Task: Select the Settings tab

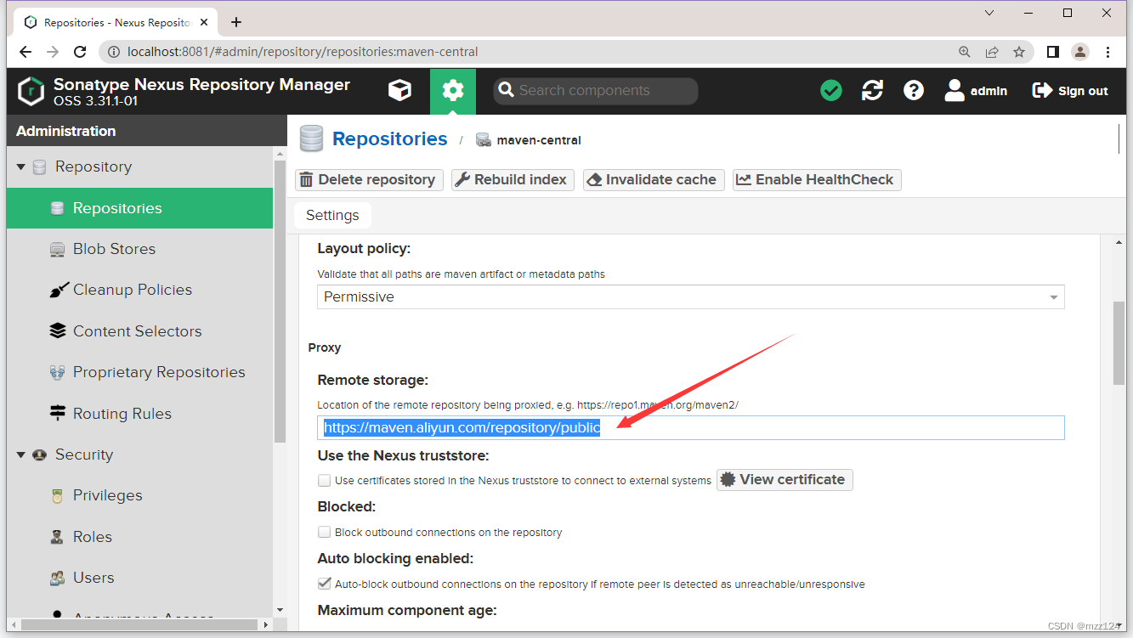Action: tap(332, 216)
